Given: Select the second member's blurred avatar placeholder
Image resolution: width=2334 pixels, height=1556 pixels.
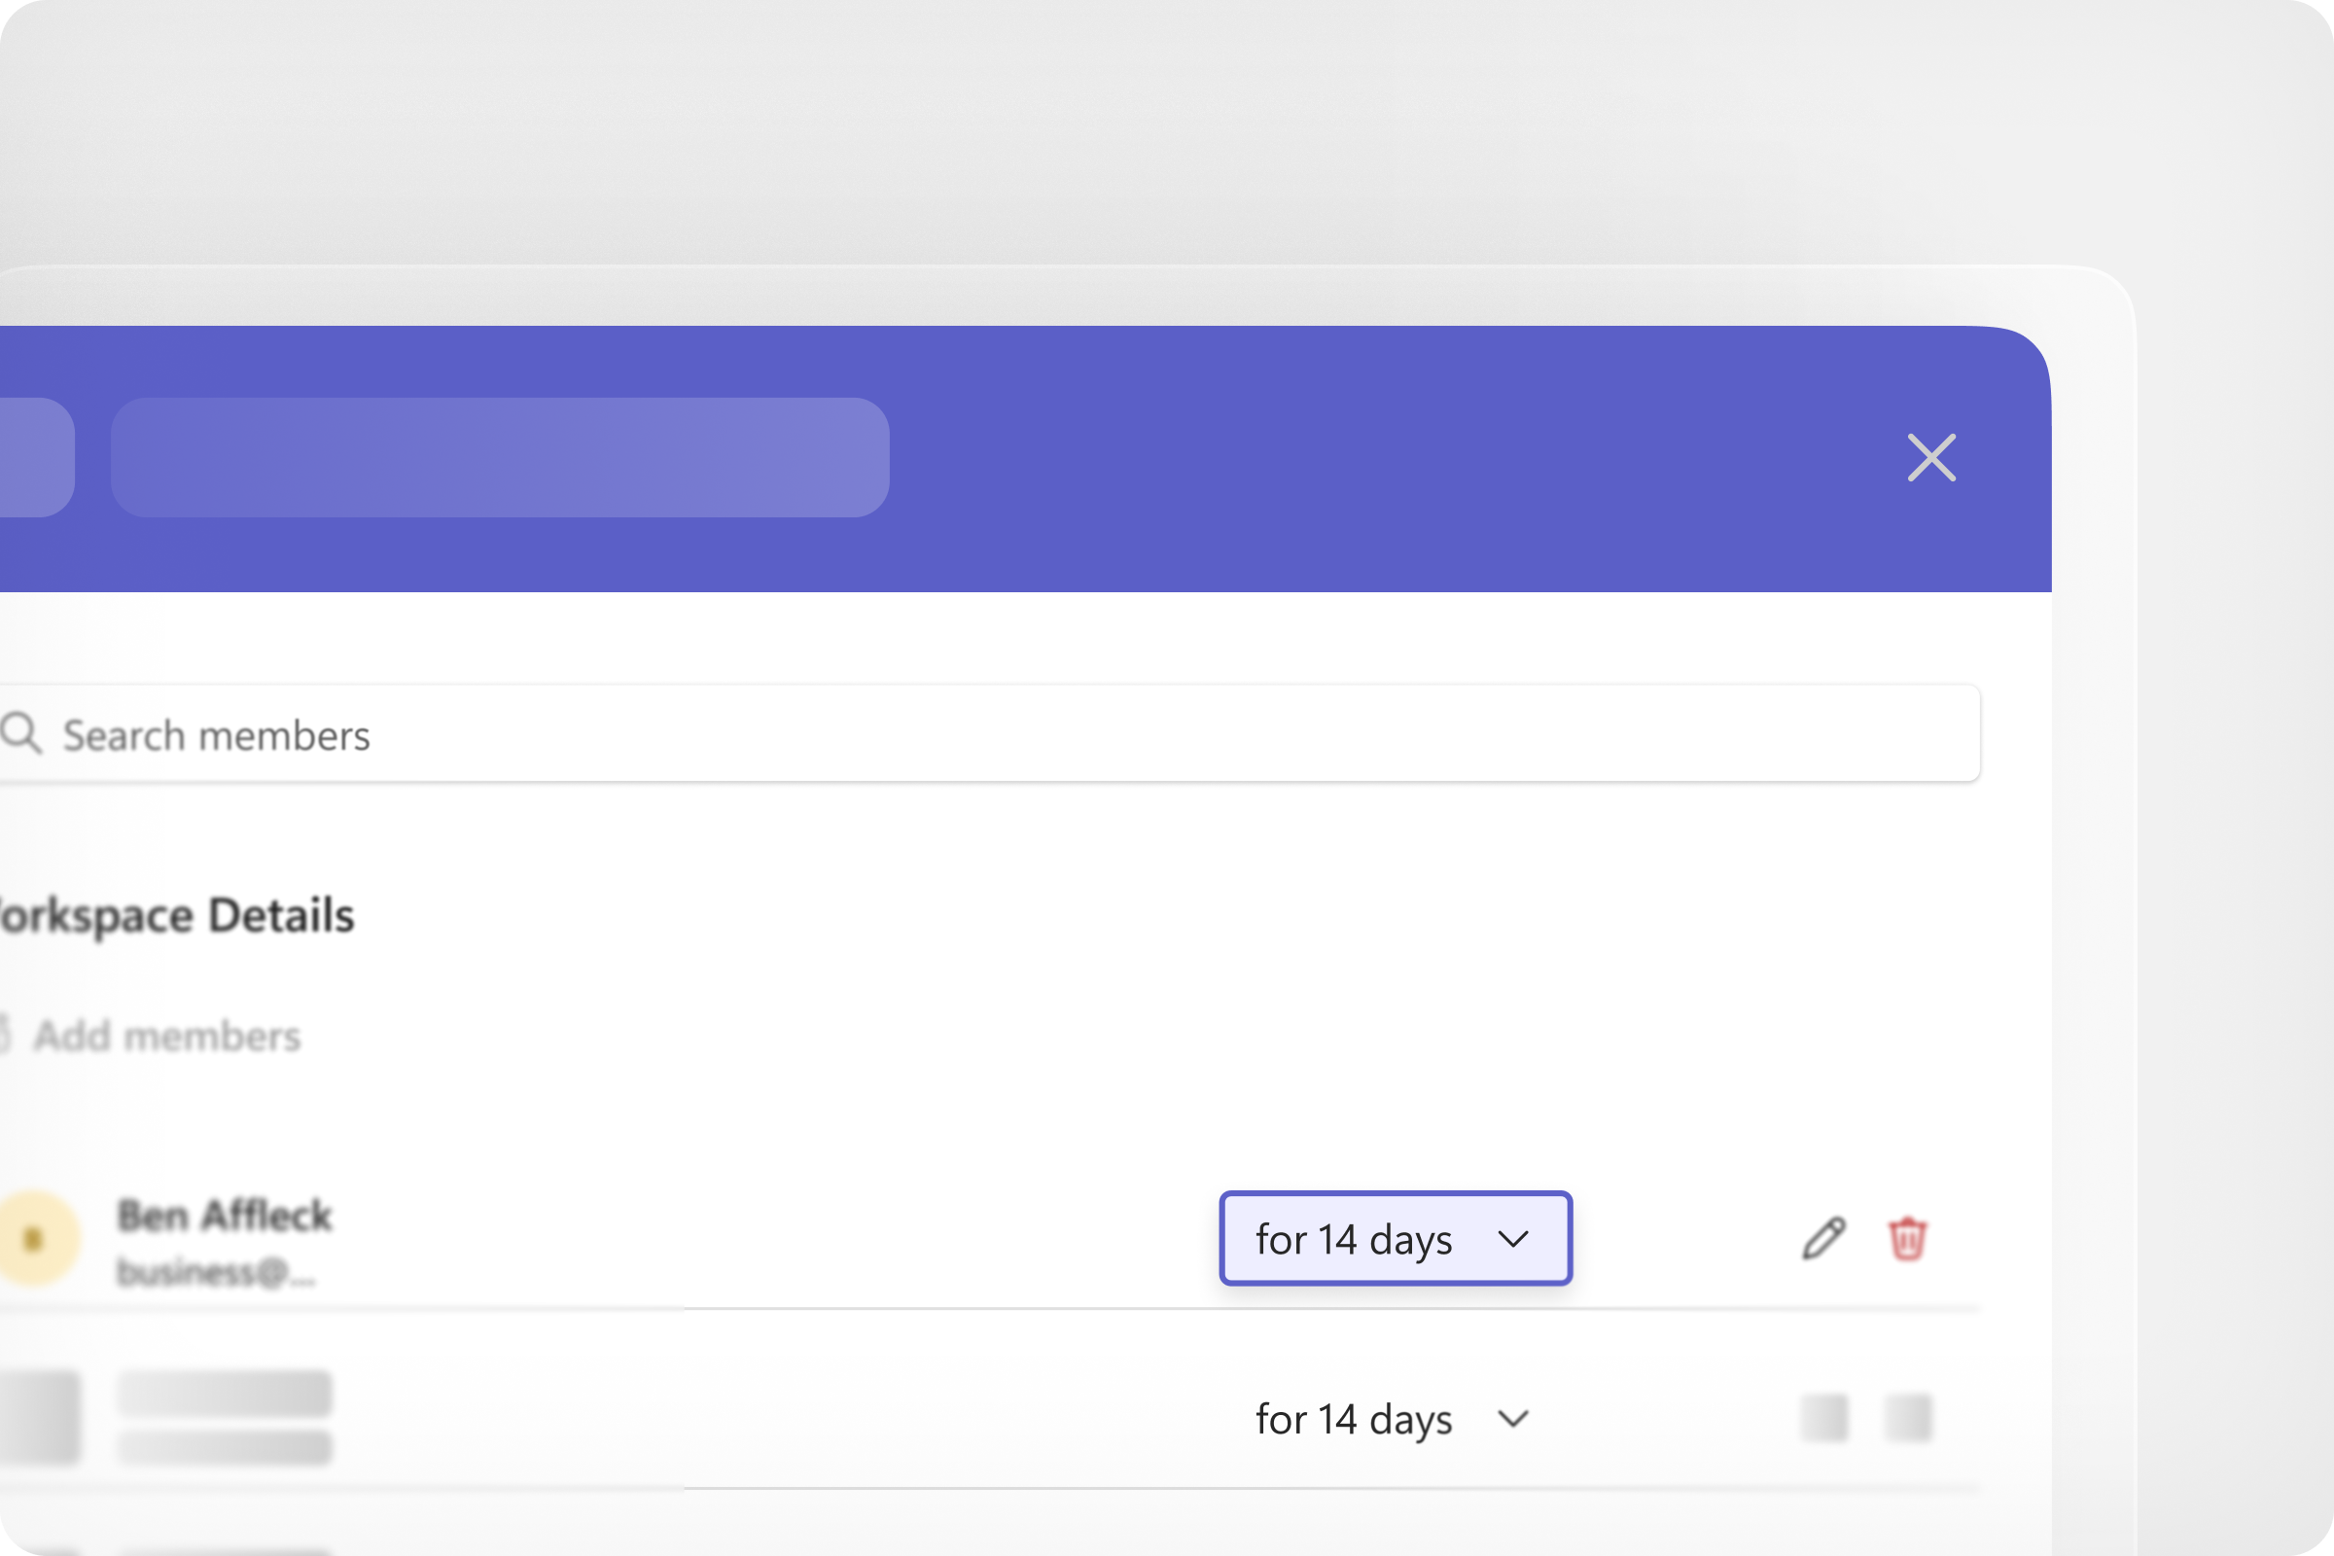Looking at the screenshot, I should [x=38, y=1417].
